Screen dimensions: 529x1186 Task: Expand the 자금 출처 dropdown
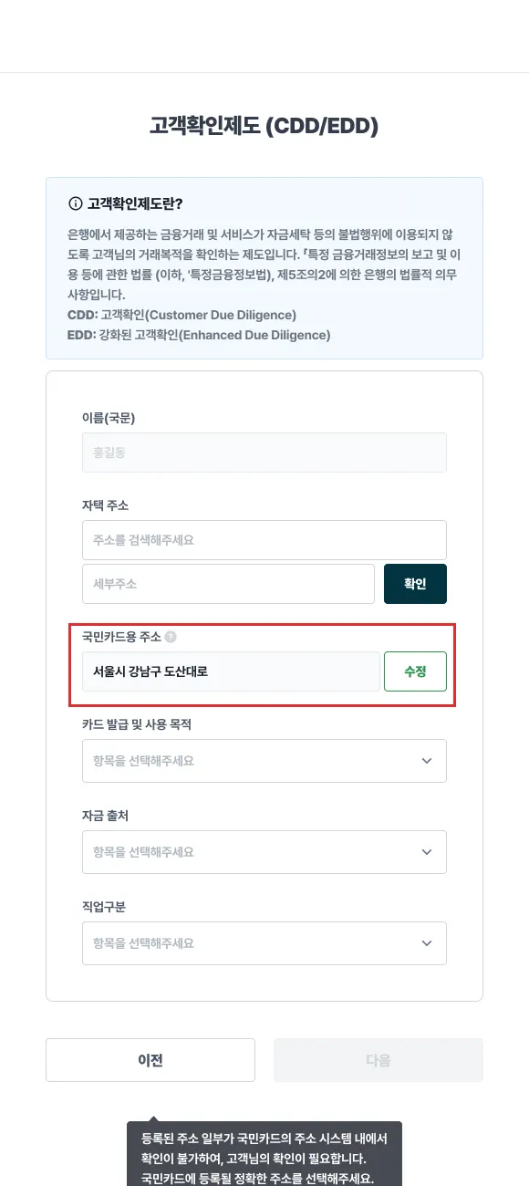(x=264, y=852)
